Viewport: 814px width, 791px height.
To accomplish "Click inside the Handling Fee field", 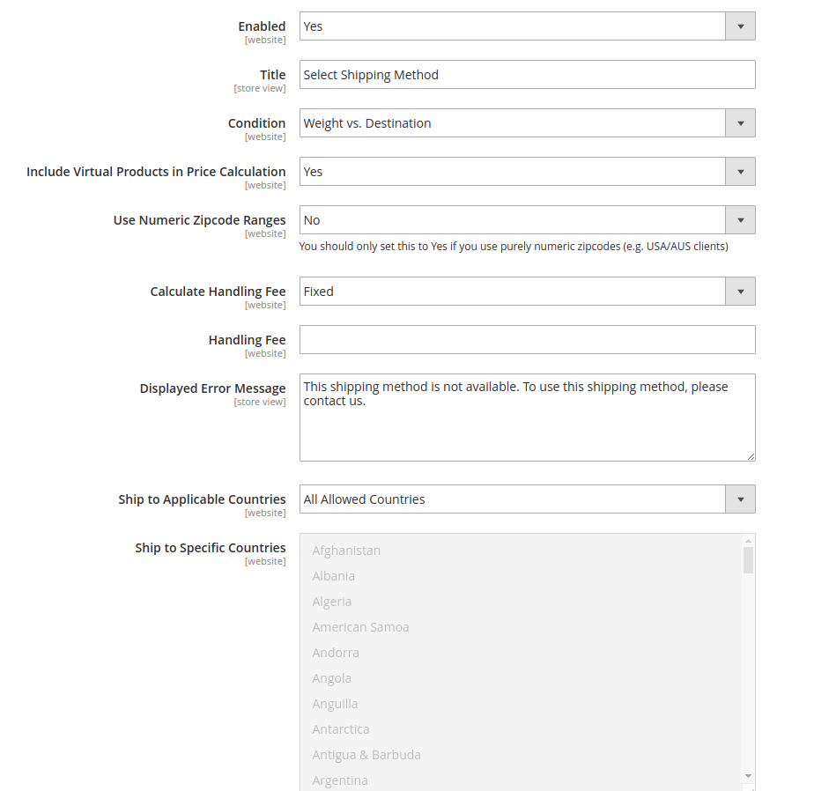I will [527, 339].
